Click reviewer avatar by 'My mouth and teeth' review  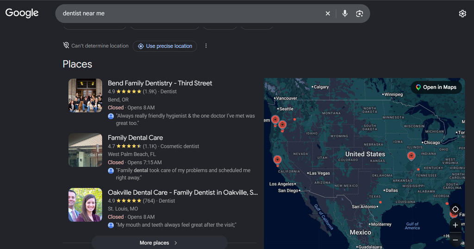pyautogui.click(x=111, y=225)
